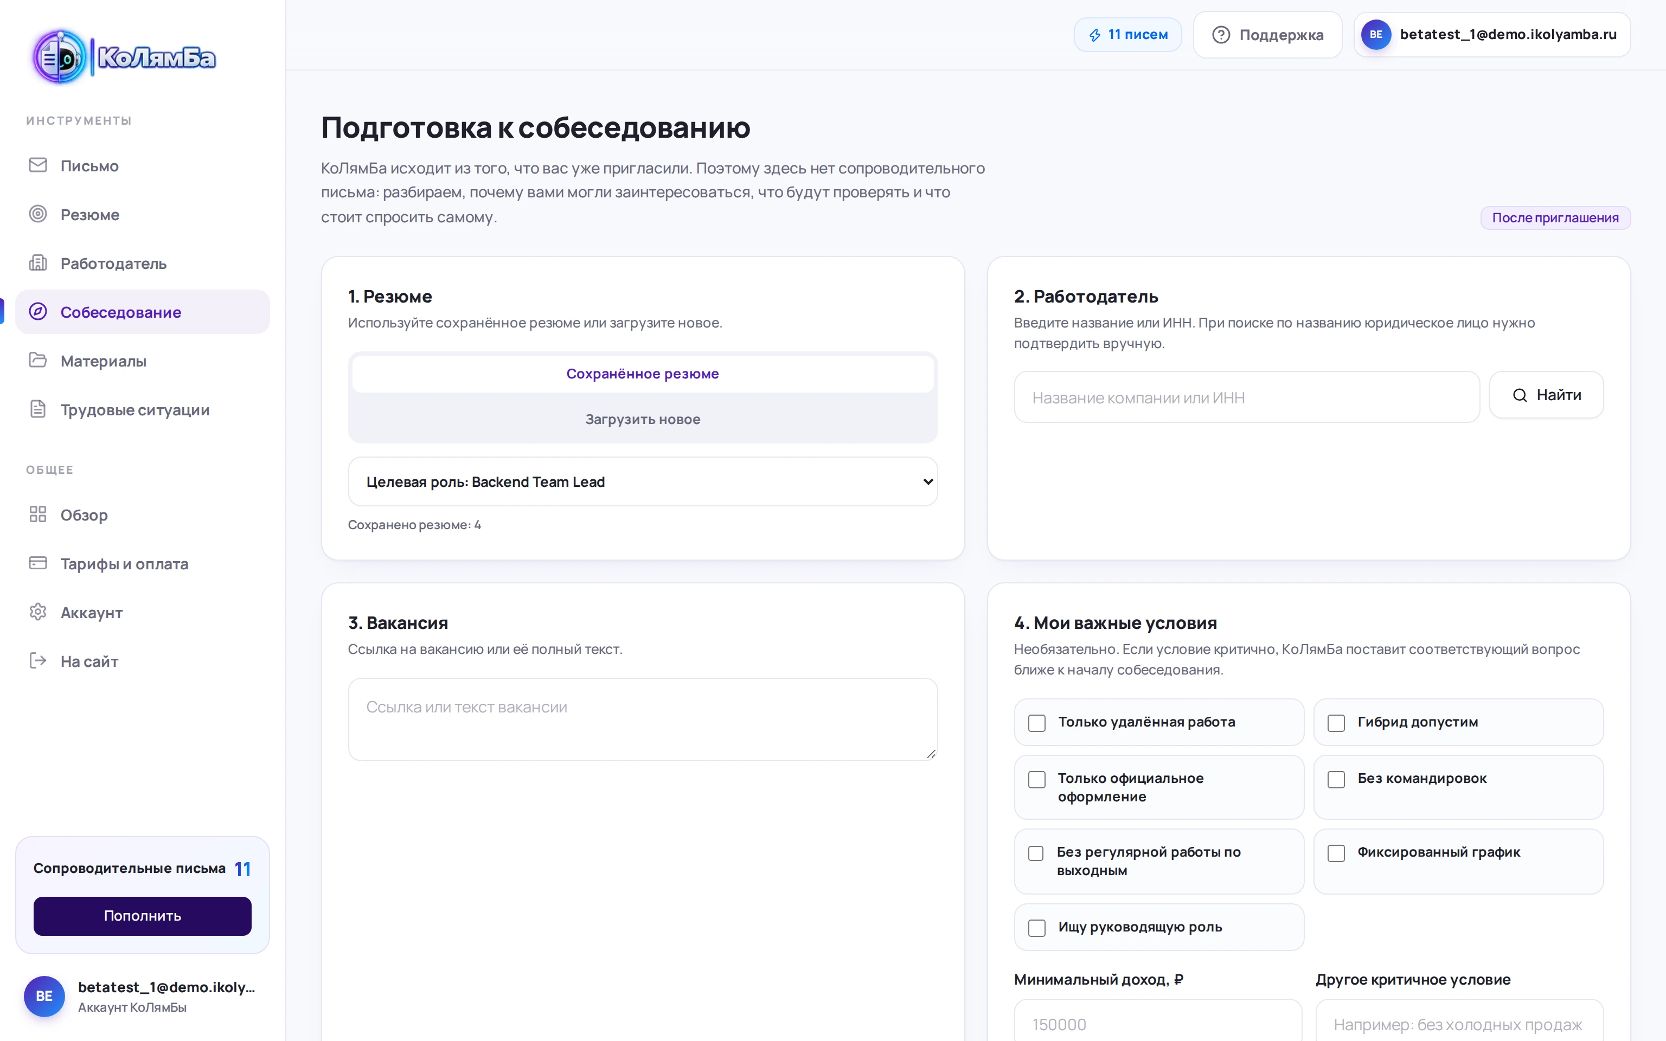Check Без командировок
The image size is (1666, 1041).
tap(1336, 779)
